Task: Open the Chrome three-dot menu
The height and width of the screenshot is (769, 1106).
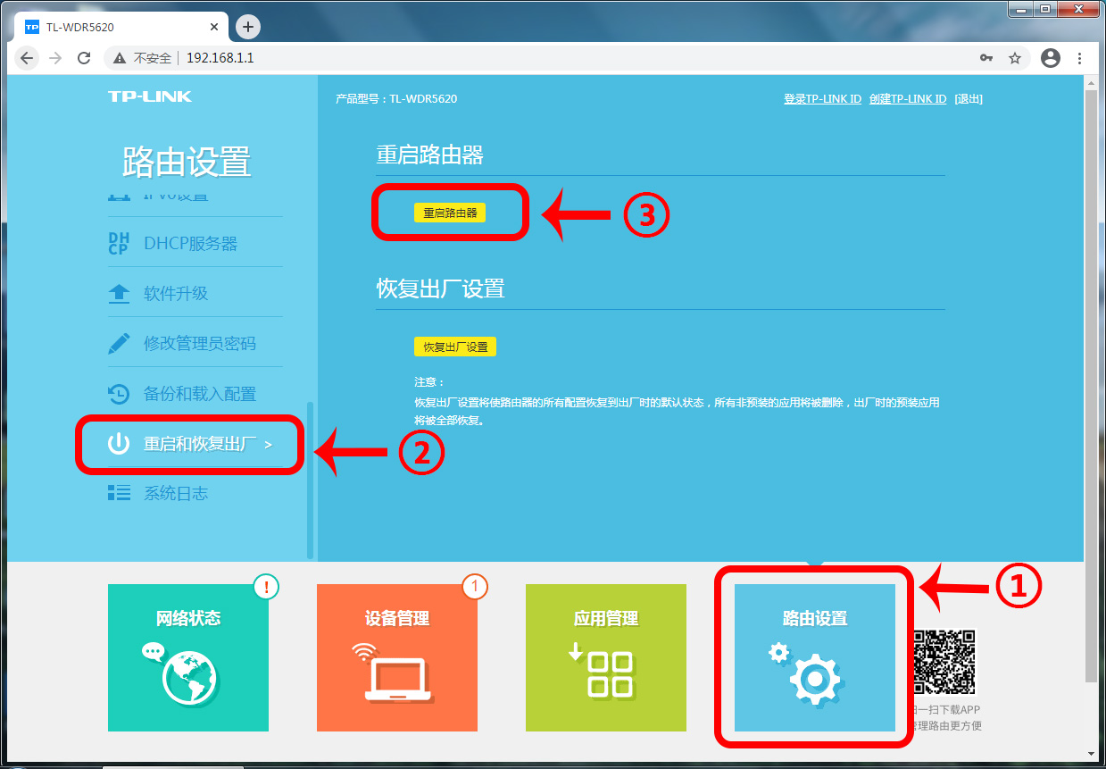Action: pos(1080,58)
